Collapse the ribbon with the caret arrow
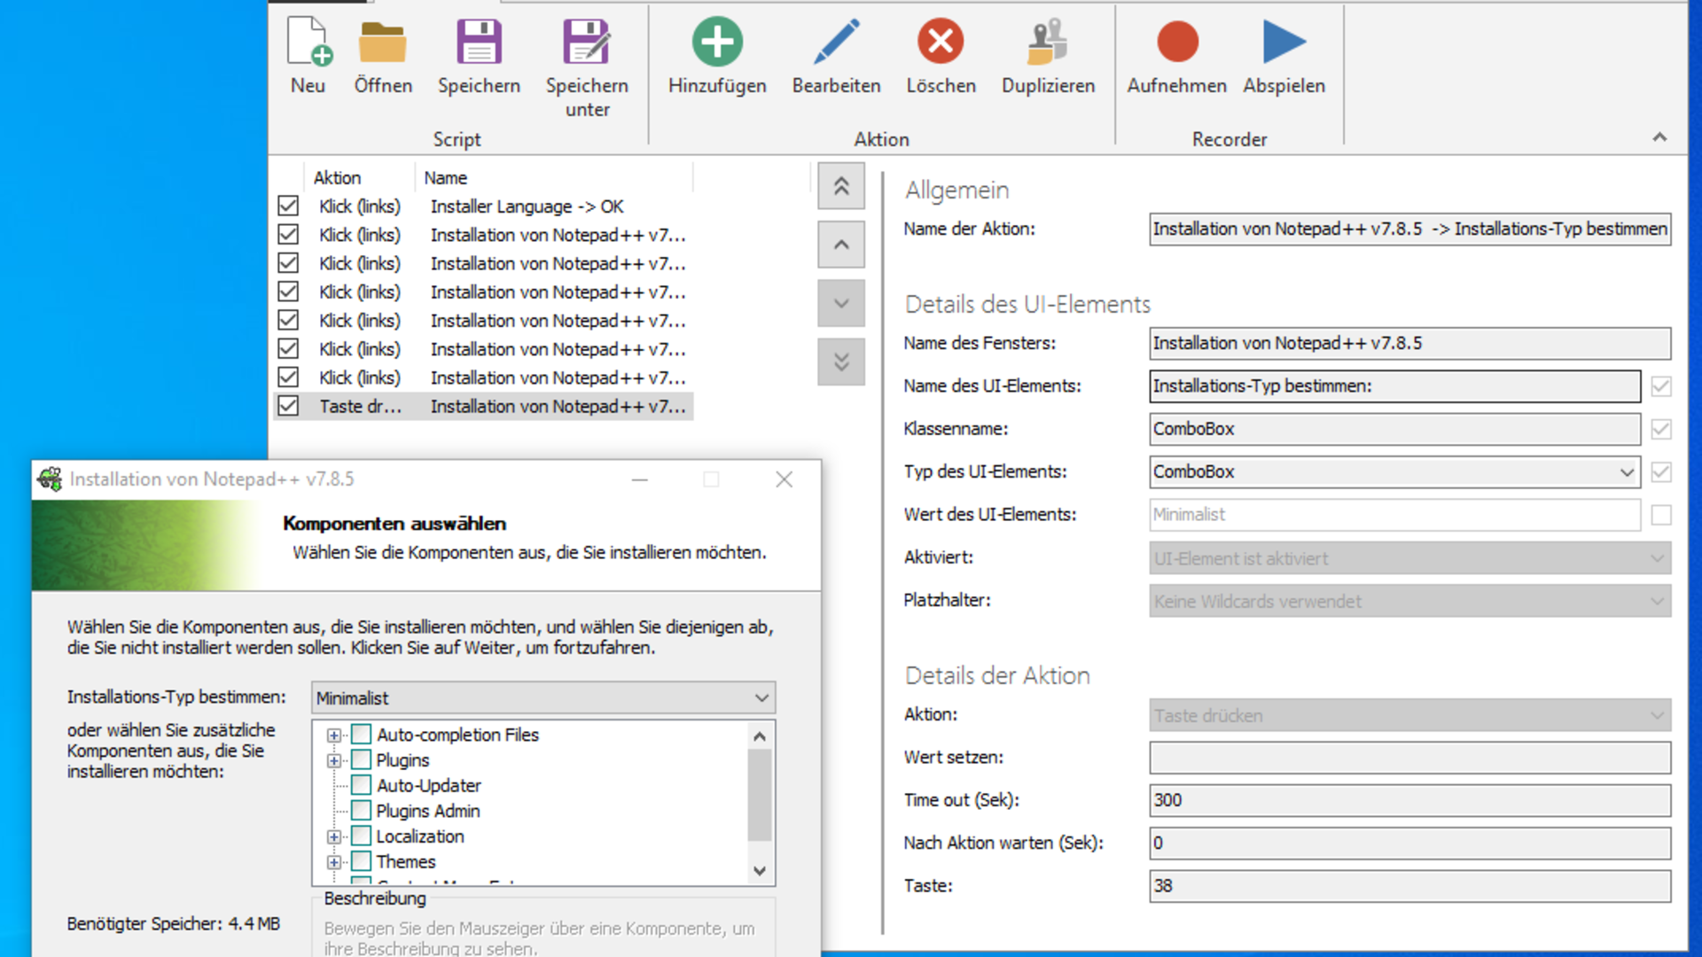This screenshot has width=1702, height=957. pos(1659,137)
